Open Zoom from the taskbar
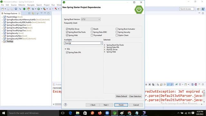The height and width of the screenshot is (116, 206). 107,113
